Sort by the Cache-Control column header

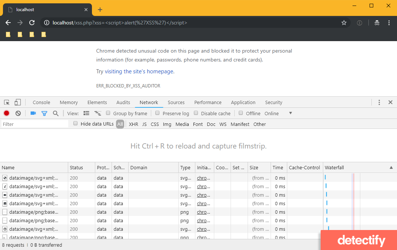coord(305,167)
